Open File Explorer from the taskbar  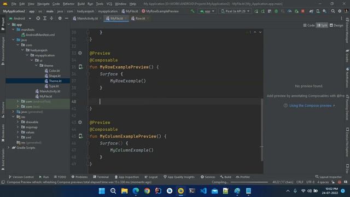coord(124,191)
